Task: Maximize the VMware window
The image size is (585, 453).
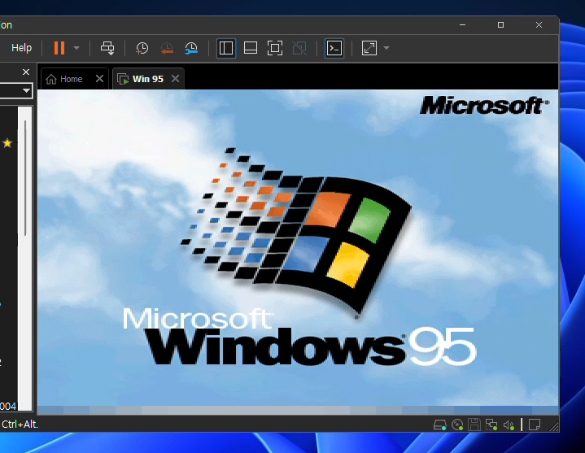Action: pos(500,25)
